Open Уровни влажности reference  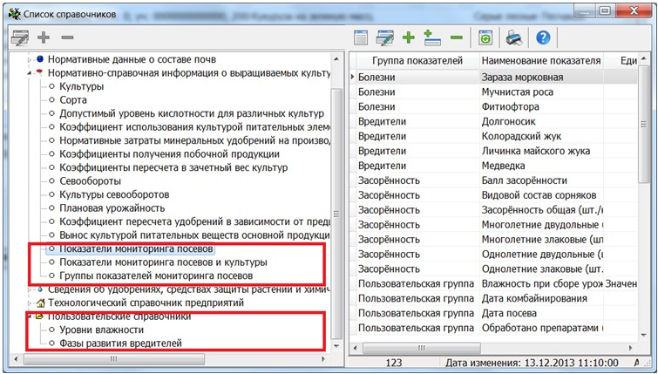(x=101, y=330)
